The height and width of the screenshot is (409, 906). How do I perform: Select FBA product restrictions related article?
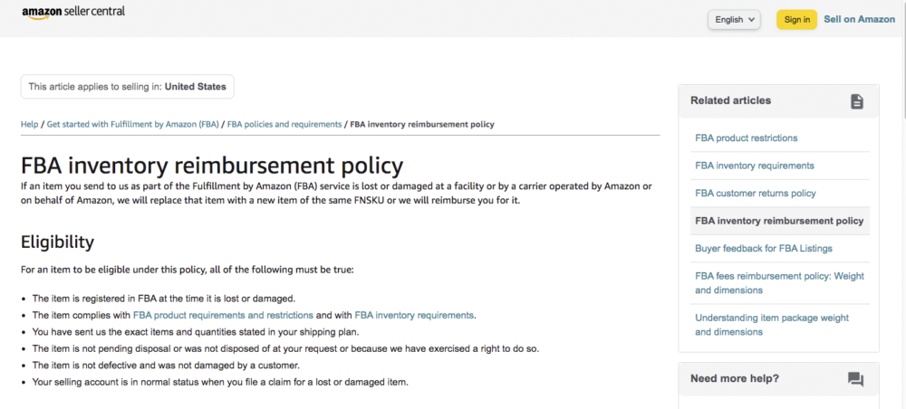(746, 138)
